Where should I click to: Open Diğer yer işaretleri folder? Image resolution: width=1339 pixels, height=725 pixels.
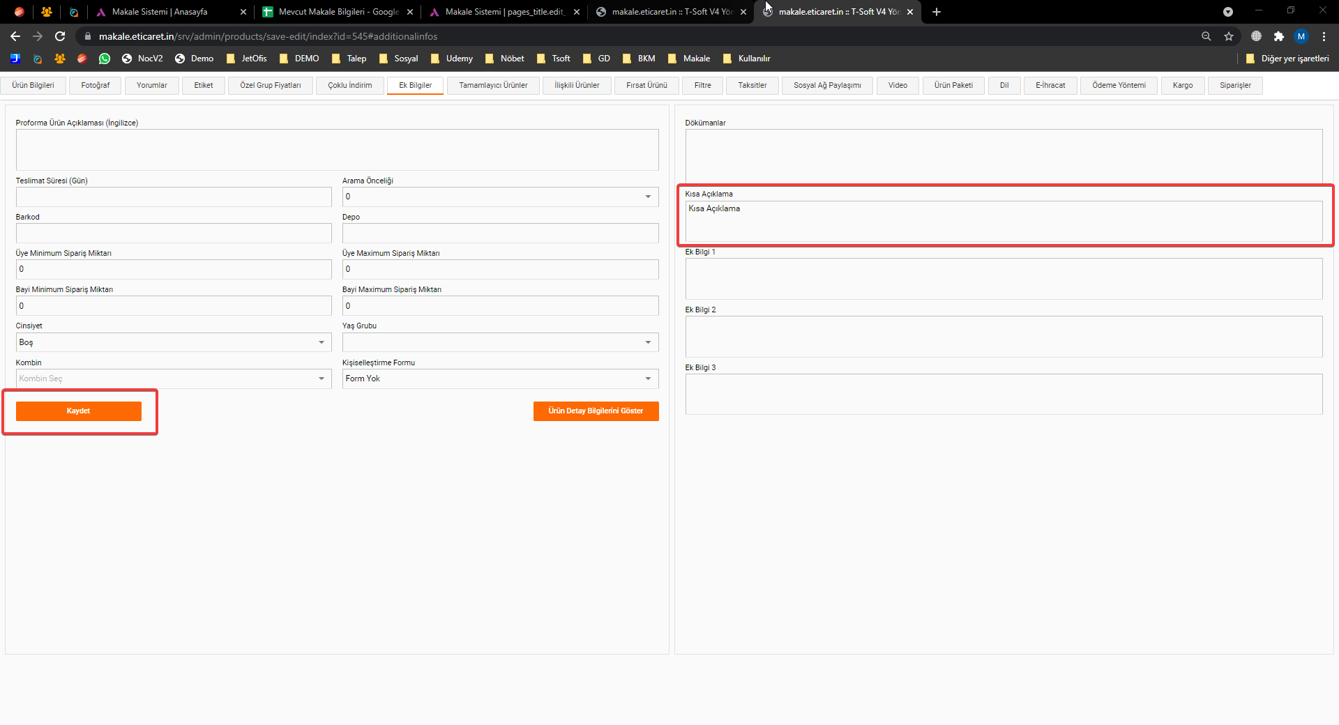[x=1287, y=59]
